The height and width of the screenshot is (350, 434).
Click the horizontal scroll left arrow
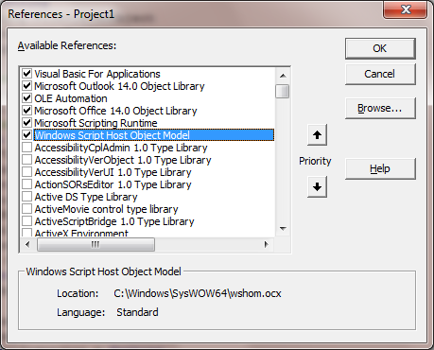(27, 244)
